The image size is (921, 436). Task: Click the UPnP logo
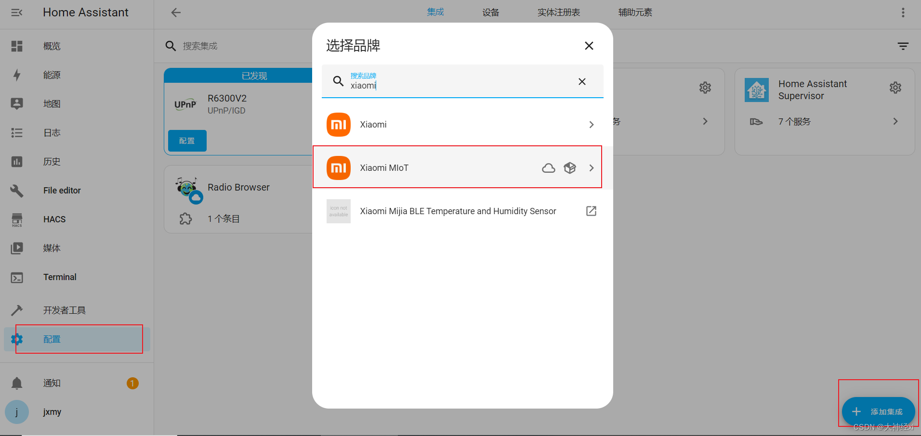tap(185, 104)
